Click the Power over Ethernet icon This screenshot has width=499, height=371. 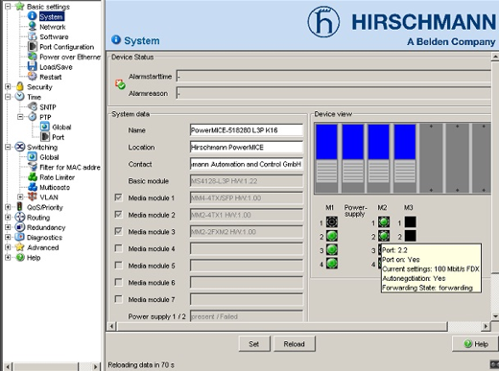coord(32,57)
